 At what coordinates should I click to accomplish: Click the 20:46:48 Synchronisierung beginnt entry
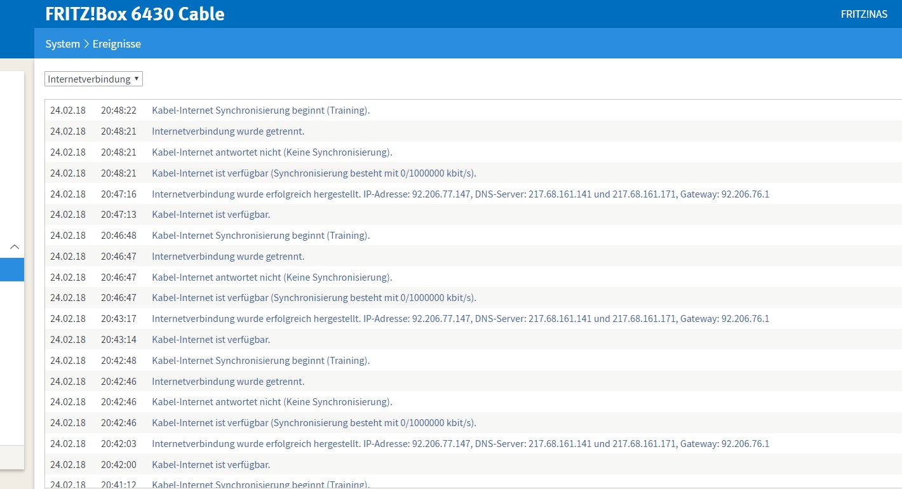click(260, 236)
